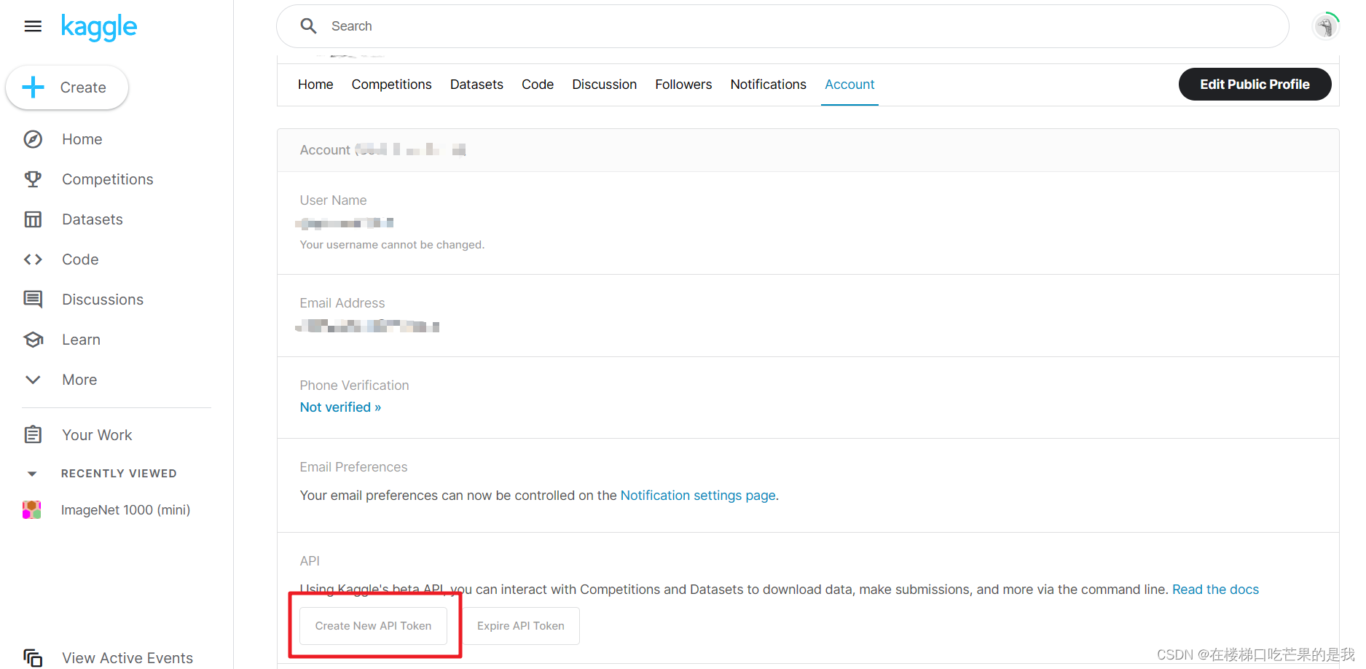
Task: Switch to the Competitions profile tab
Action: (x=392, y=85)
